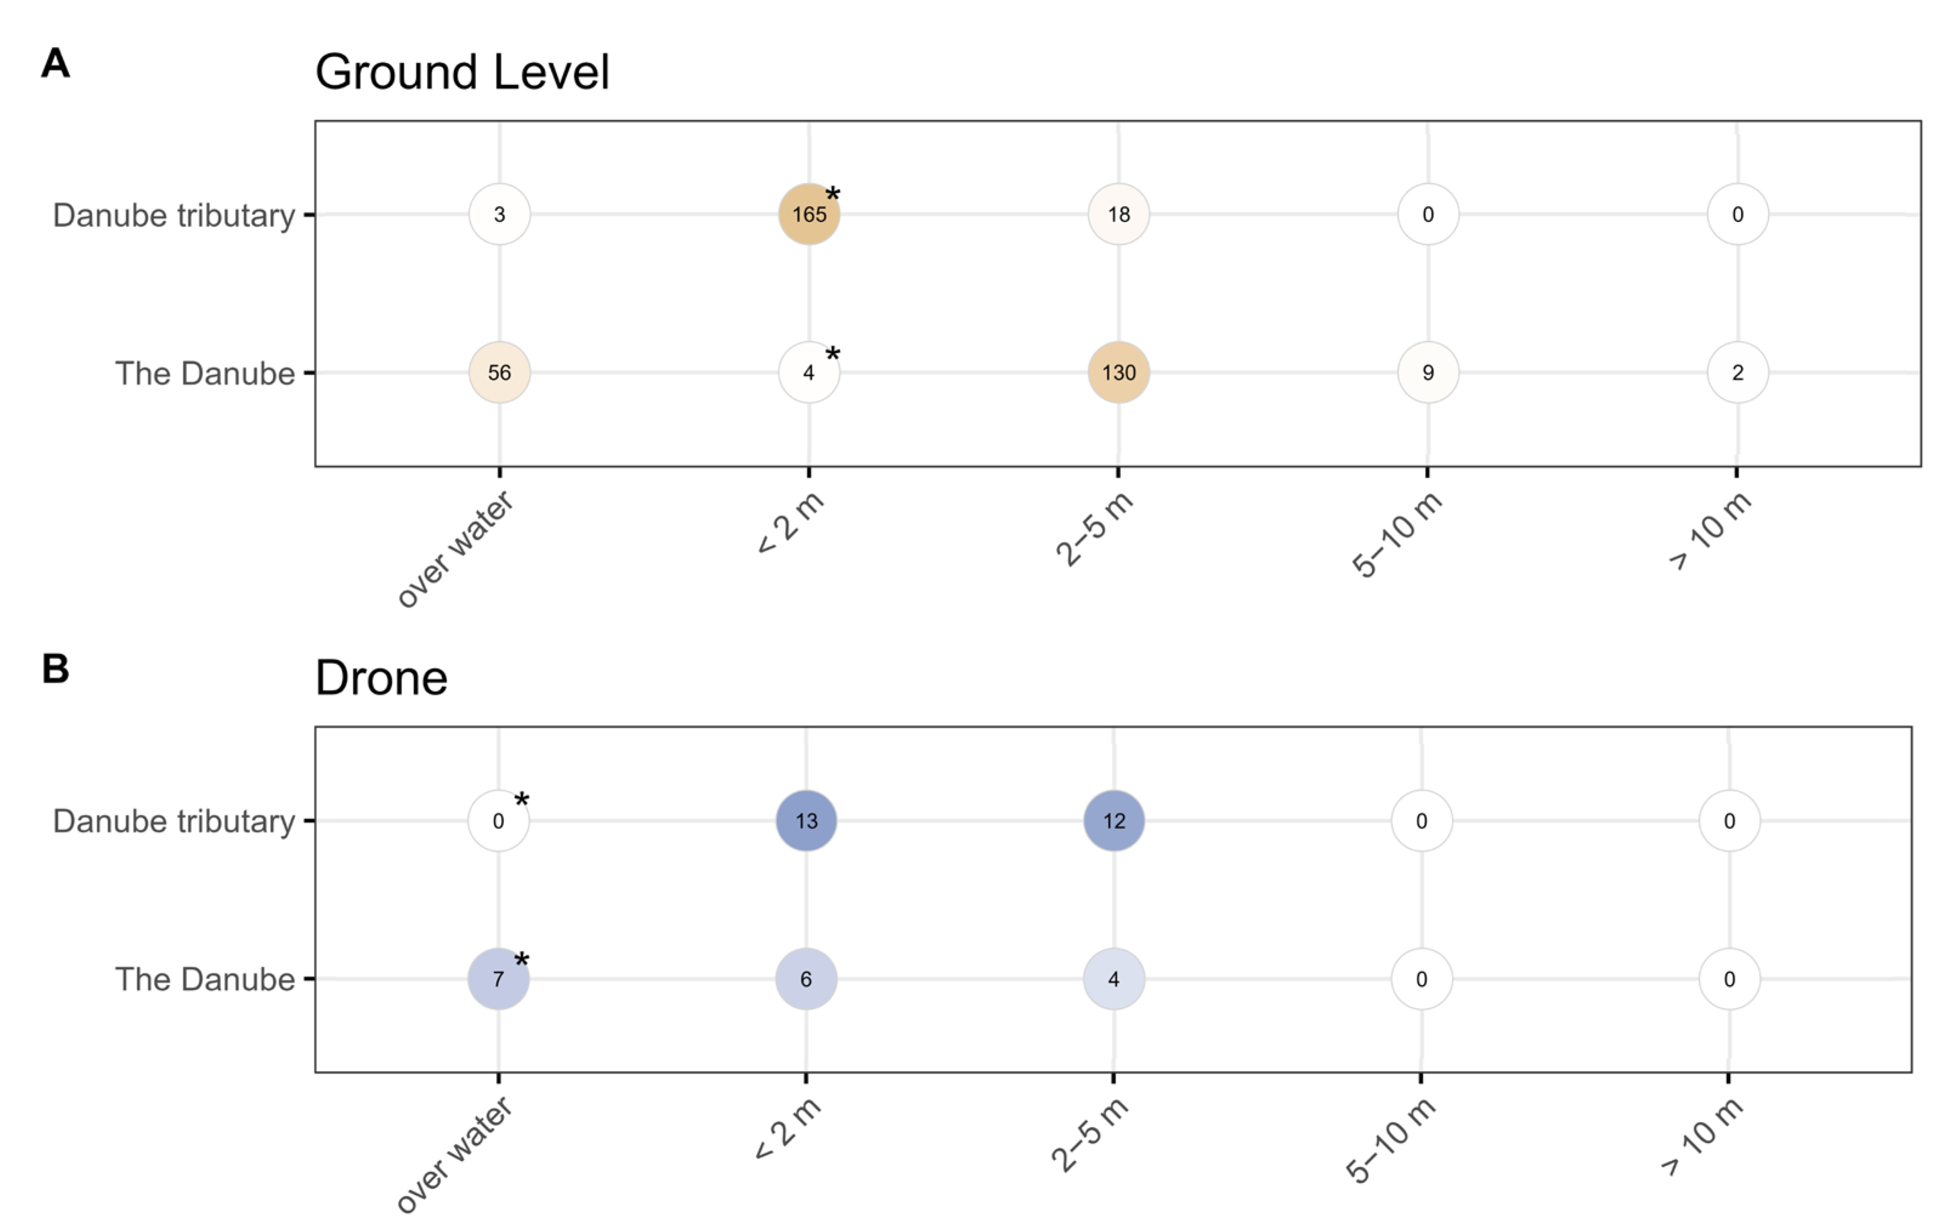Click the Drone bubble showing value 6
1937x1232 pixels.
pos(806,979)
